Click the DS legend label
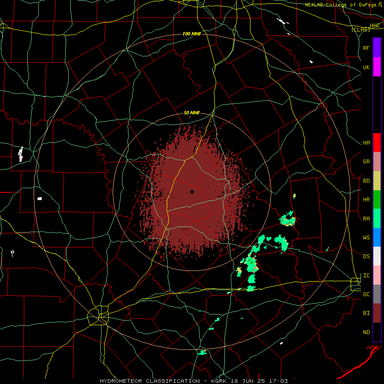This screenshot has width=384, height=384. [x=366, y=256]
